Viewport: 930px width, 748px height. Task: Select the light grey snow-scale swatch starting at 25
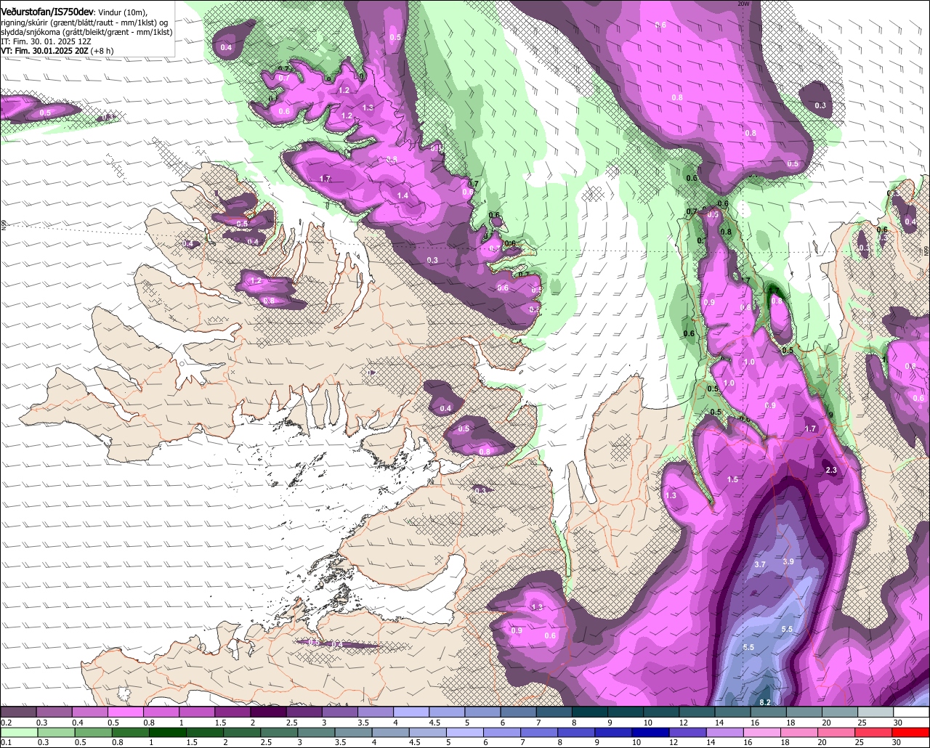click(876, 712)
